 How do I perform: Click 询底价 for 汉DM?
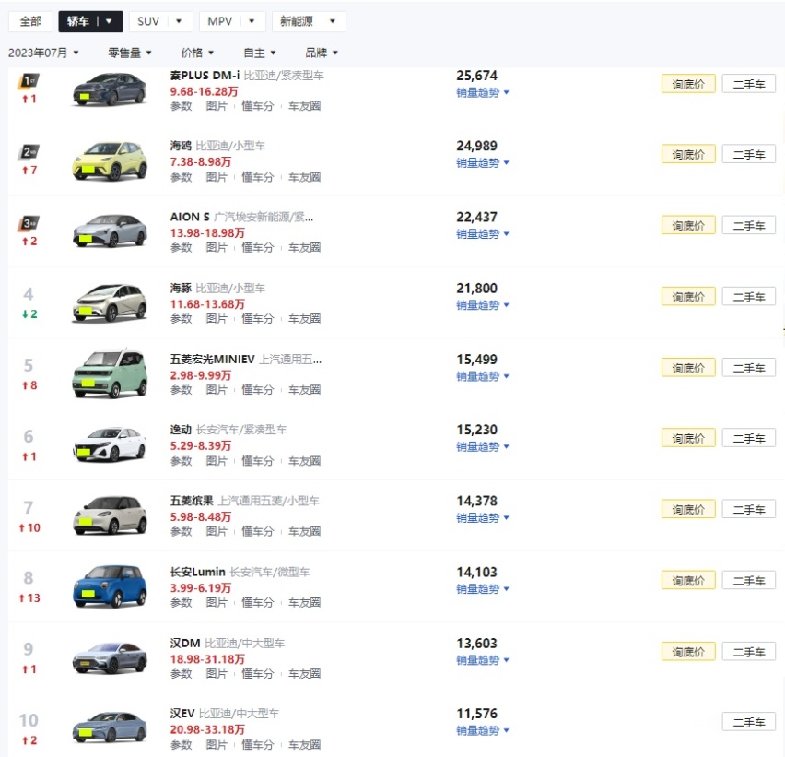pyautogui.click(x=688, y=651)
